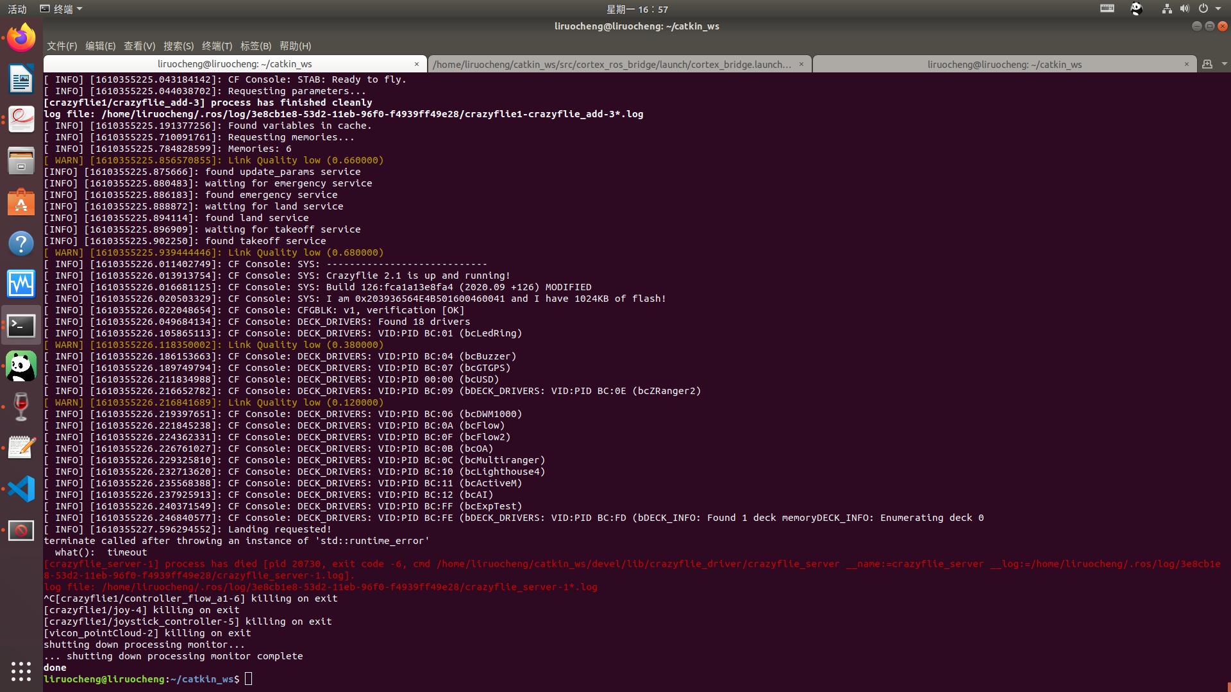Open the clock showing 星期一 16:57

click(x=637, y=9)
